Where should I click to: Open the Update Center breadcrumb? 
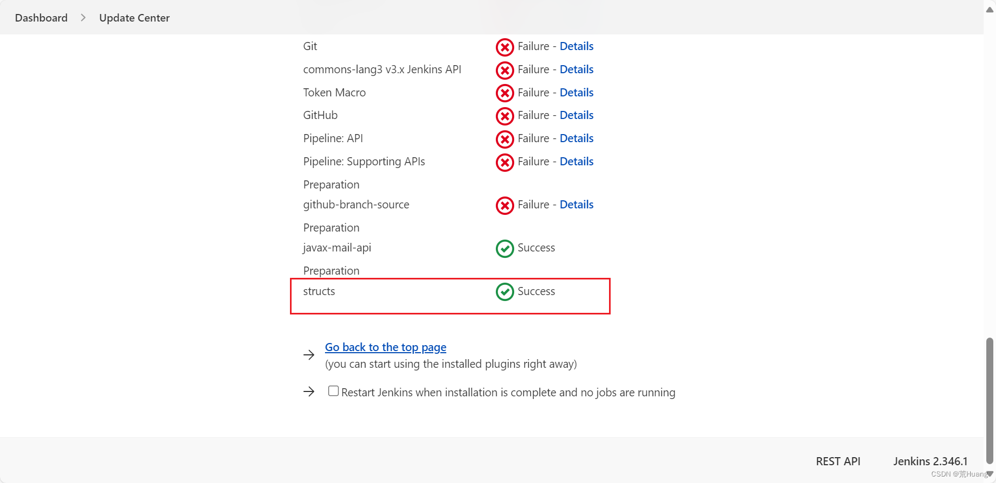tap(134, 18)
